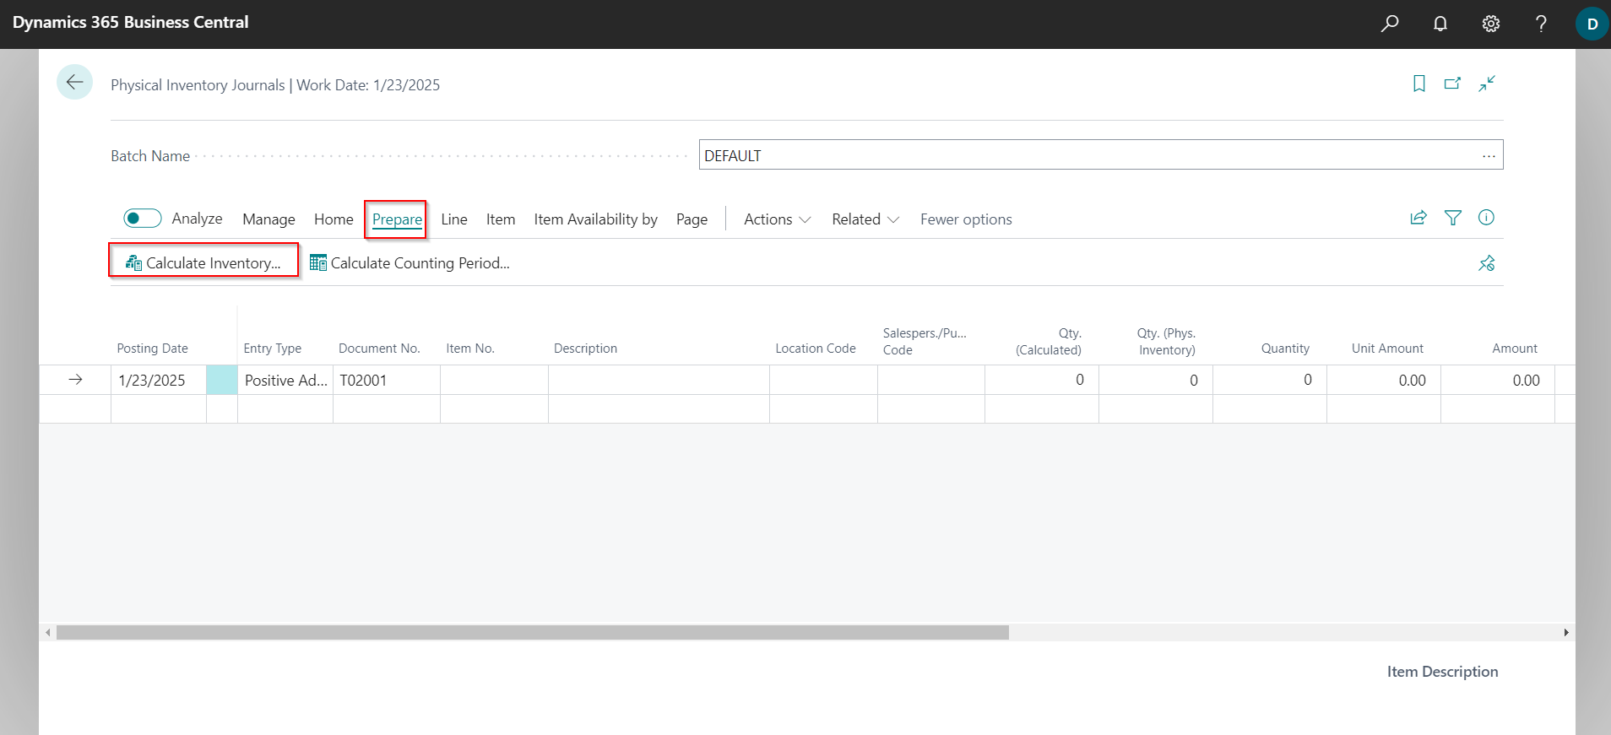Image resolution: width=1611 pixels, height=735 pixels.
Task: Click Calculate Inventory action
Action: [203, 263]
